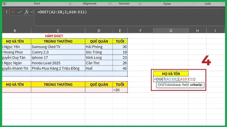Click inside the formula bar text
Image resolution: width=227 pixels, height=127 pixels.
click(62, 12)
